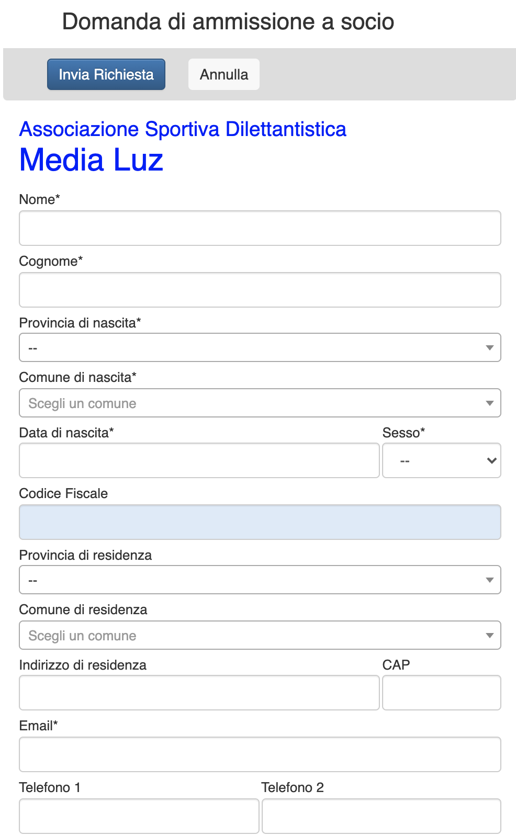516x836 pixels.
Task: Click the Data di nascita field
Action: [199, 460]
